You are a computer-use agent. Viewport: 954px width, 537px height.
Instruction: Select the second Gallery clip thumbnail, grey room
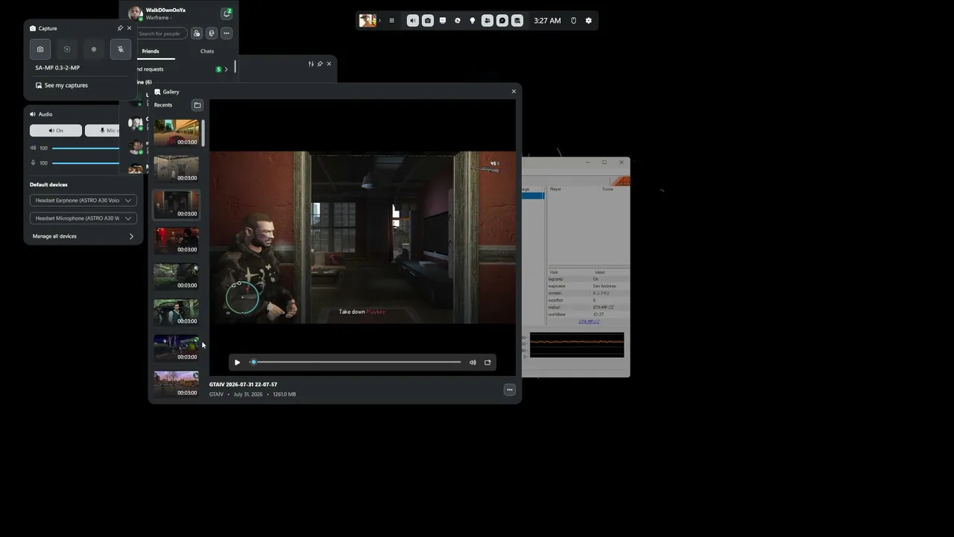(x=177, y=169)
